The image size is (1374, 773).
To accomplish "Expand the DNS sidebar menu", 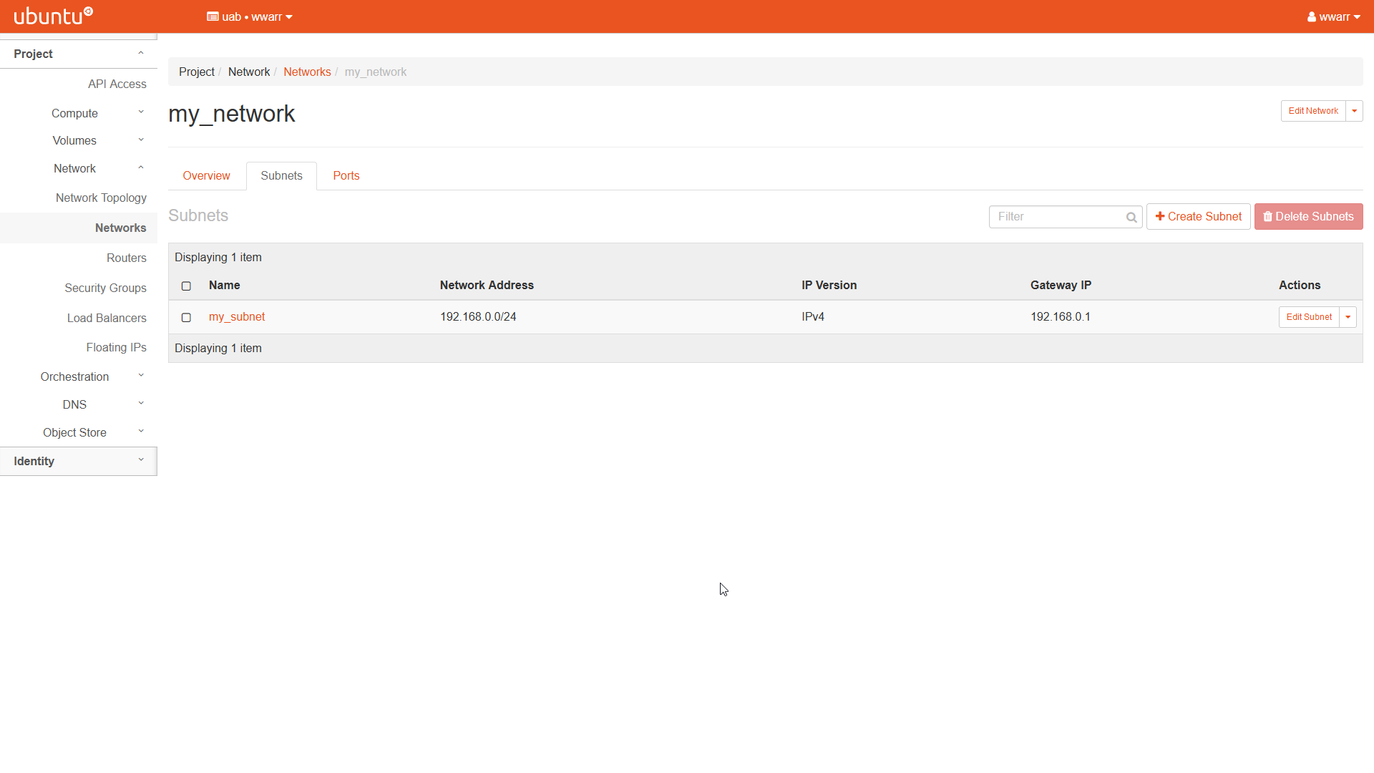I will (x=79, y=404).
